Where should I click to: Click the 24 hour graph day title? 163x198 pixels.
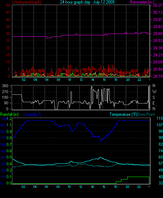click(87, 2)
